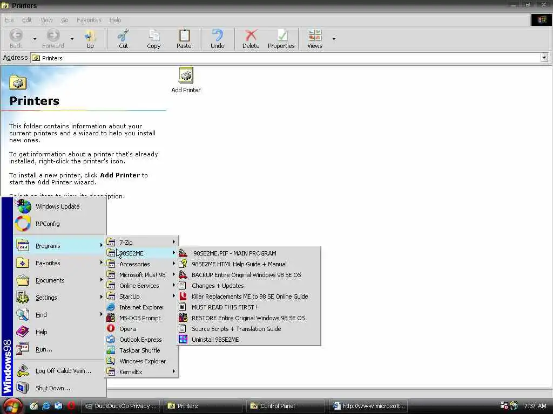Open the Views dropdown arrow
The image size is (553, 414).
(x=334, y=39)
